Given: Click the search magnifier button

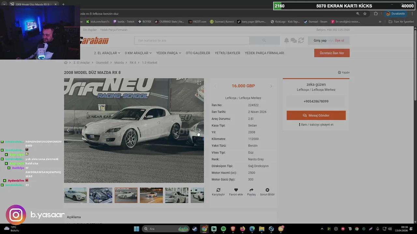Looking at the screenshot, I should point(264,40).
